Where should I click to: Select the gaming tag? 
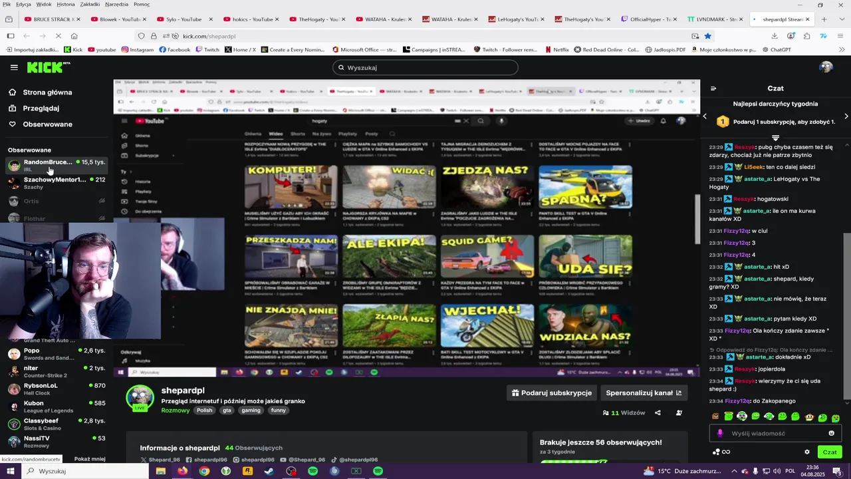point(251,410)
